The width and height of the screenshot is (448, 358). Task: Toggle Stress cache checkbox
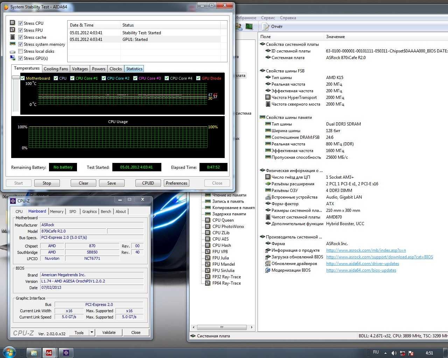click(x=20, y=37)
